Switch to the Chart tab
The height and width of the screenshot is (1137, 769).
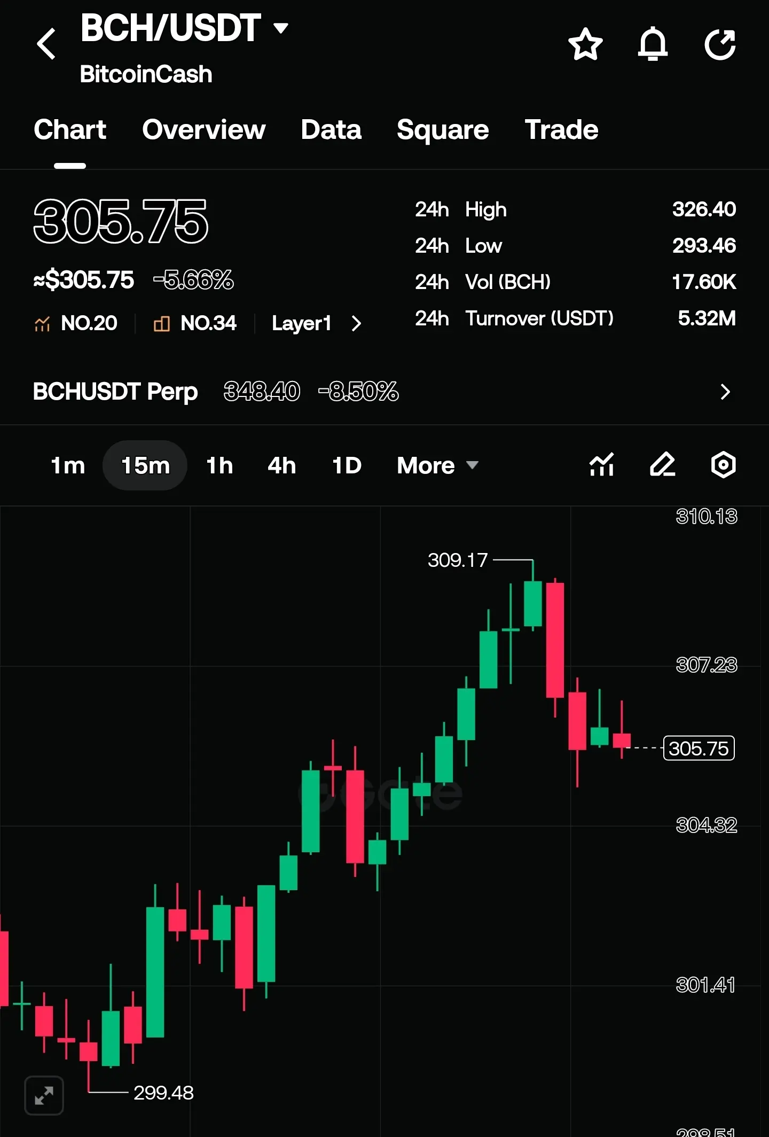click(70, 130)
